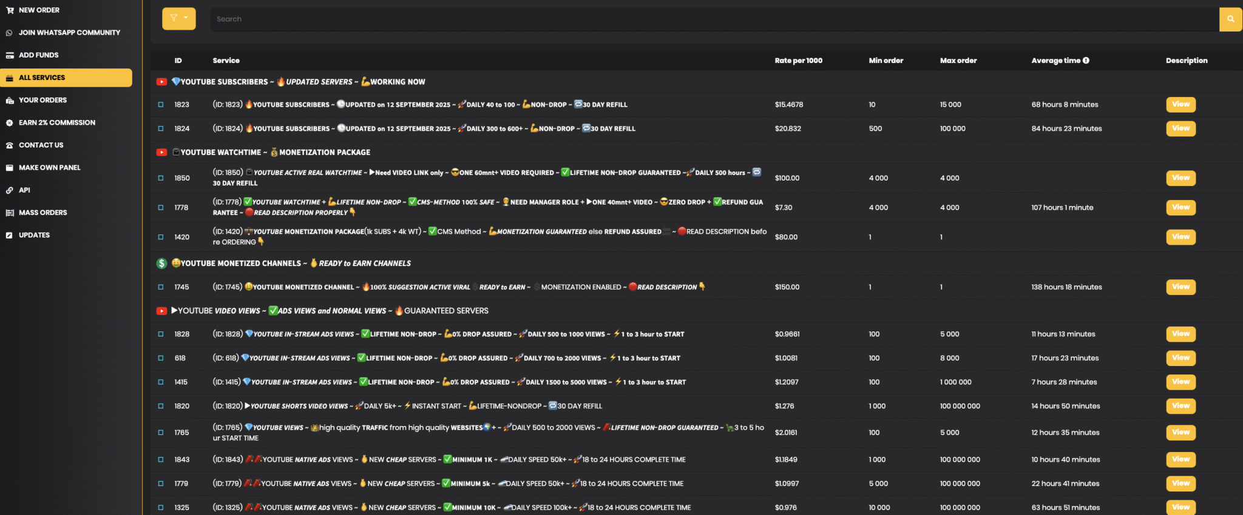
Task: Click the Your Orders basket icon
Action: pos(10,101)
